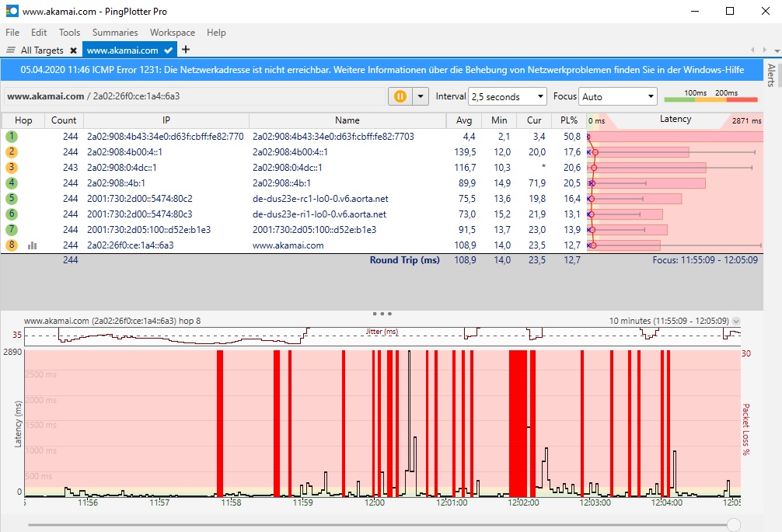782x532 pixels.
Task: Click the 100ms 200ms latency color scale bar
Action: tap(710, 99)
